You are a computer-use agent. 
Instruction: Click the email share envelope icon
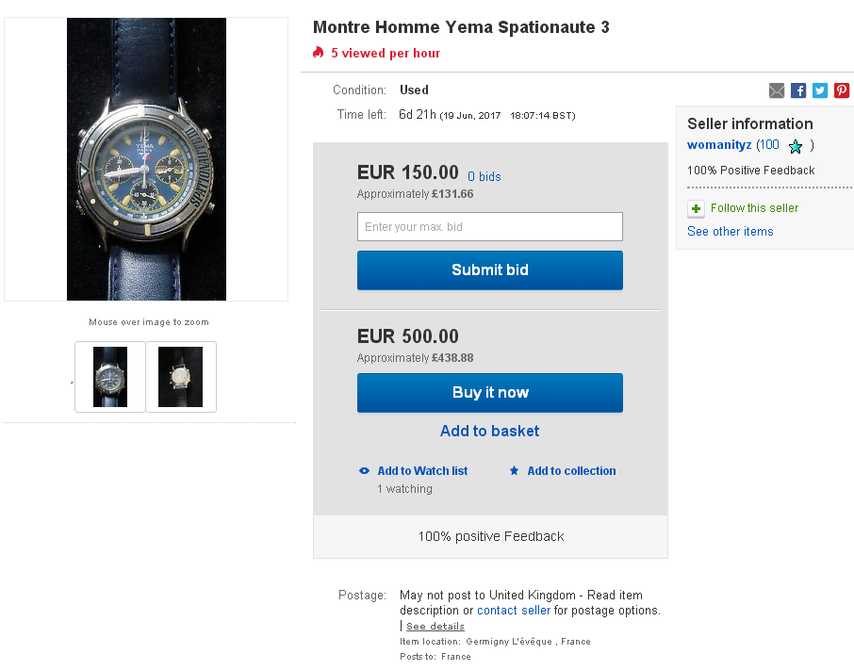tap(777, 90)
